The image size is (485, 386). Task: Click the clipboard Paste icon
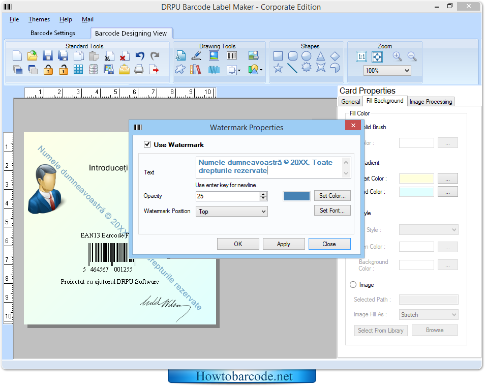94,56
